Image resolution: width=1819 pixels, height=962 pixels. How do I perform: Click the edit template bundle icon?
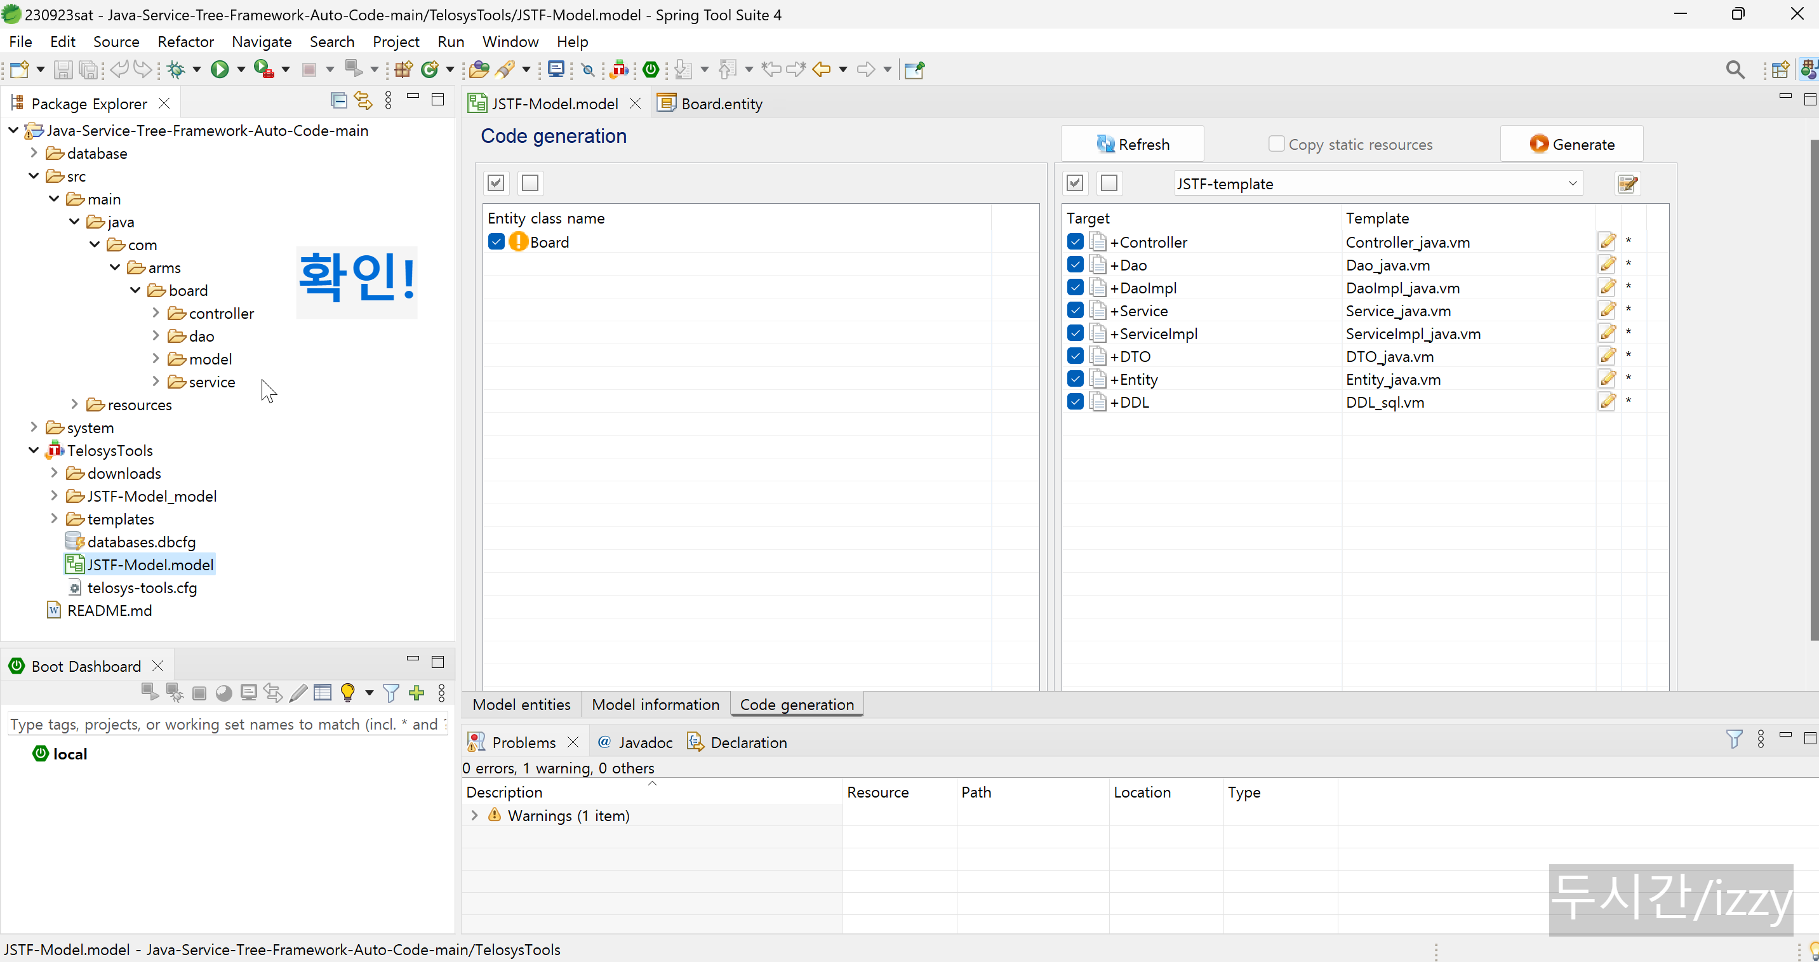click(1628, 184)
